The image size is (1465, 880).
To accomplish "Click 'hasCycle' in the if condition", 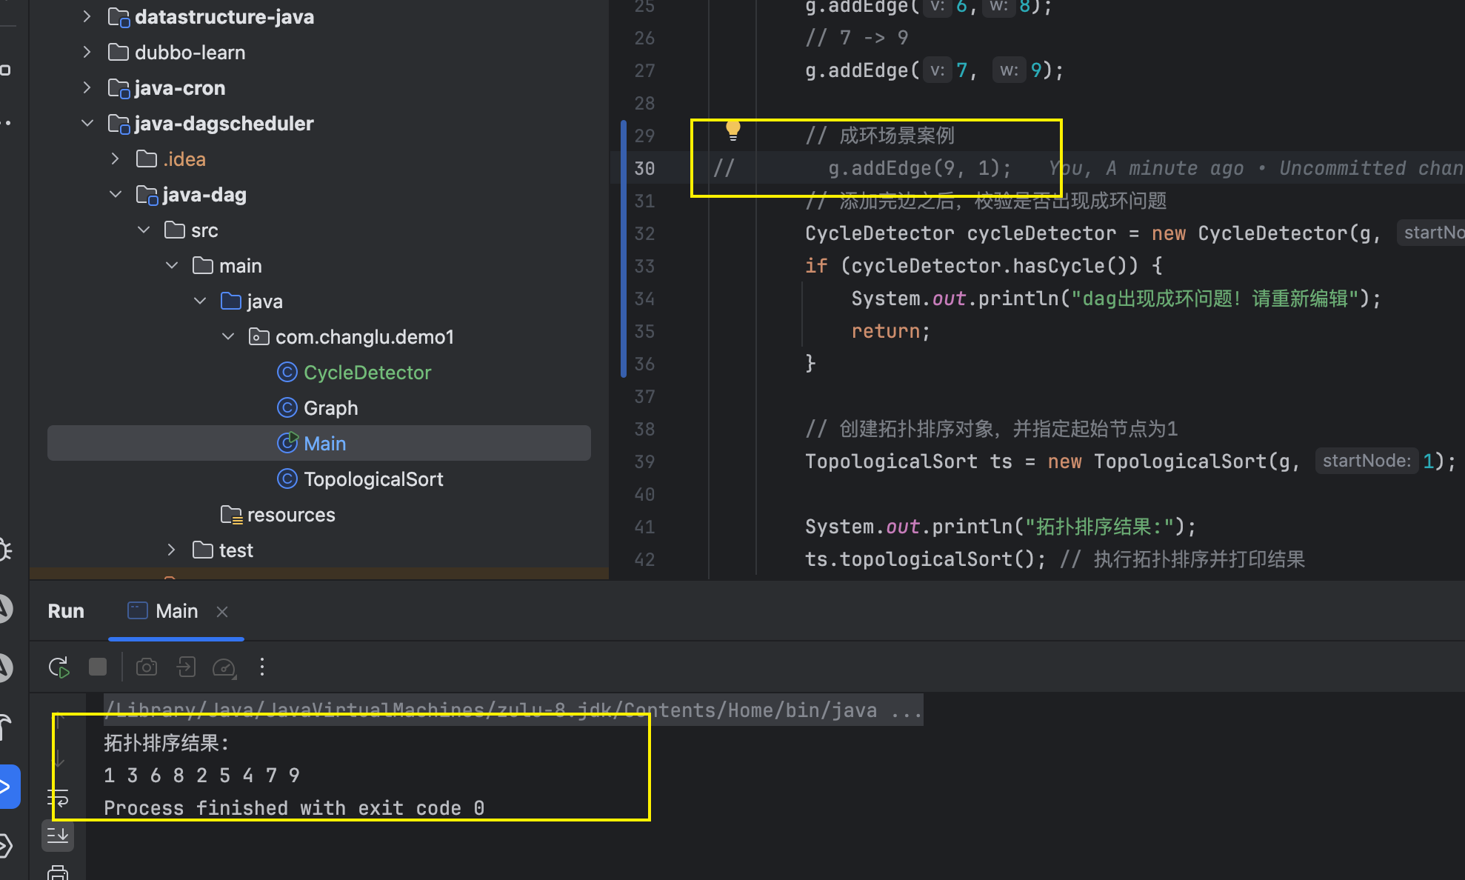I will [x=1058, y=266].
